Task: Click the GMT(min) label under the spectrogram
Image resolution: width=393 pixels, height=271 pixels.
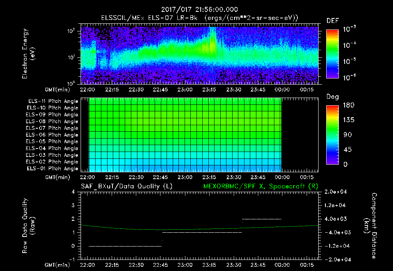Action: tap(58, 90)
